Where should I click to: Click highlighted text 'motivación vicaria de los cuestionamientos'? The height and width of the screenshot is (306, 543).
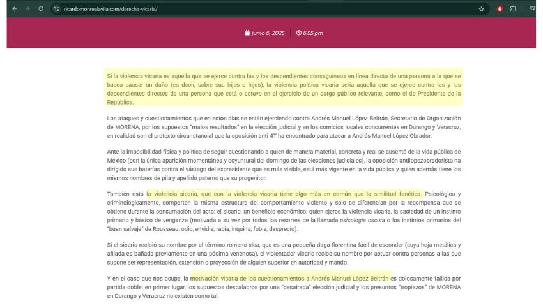click(256, 279)
